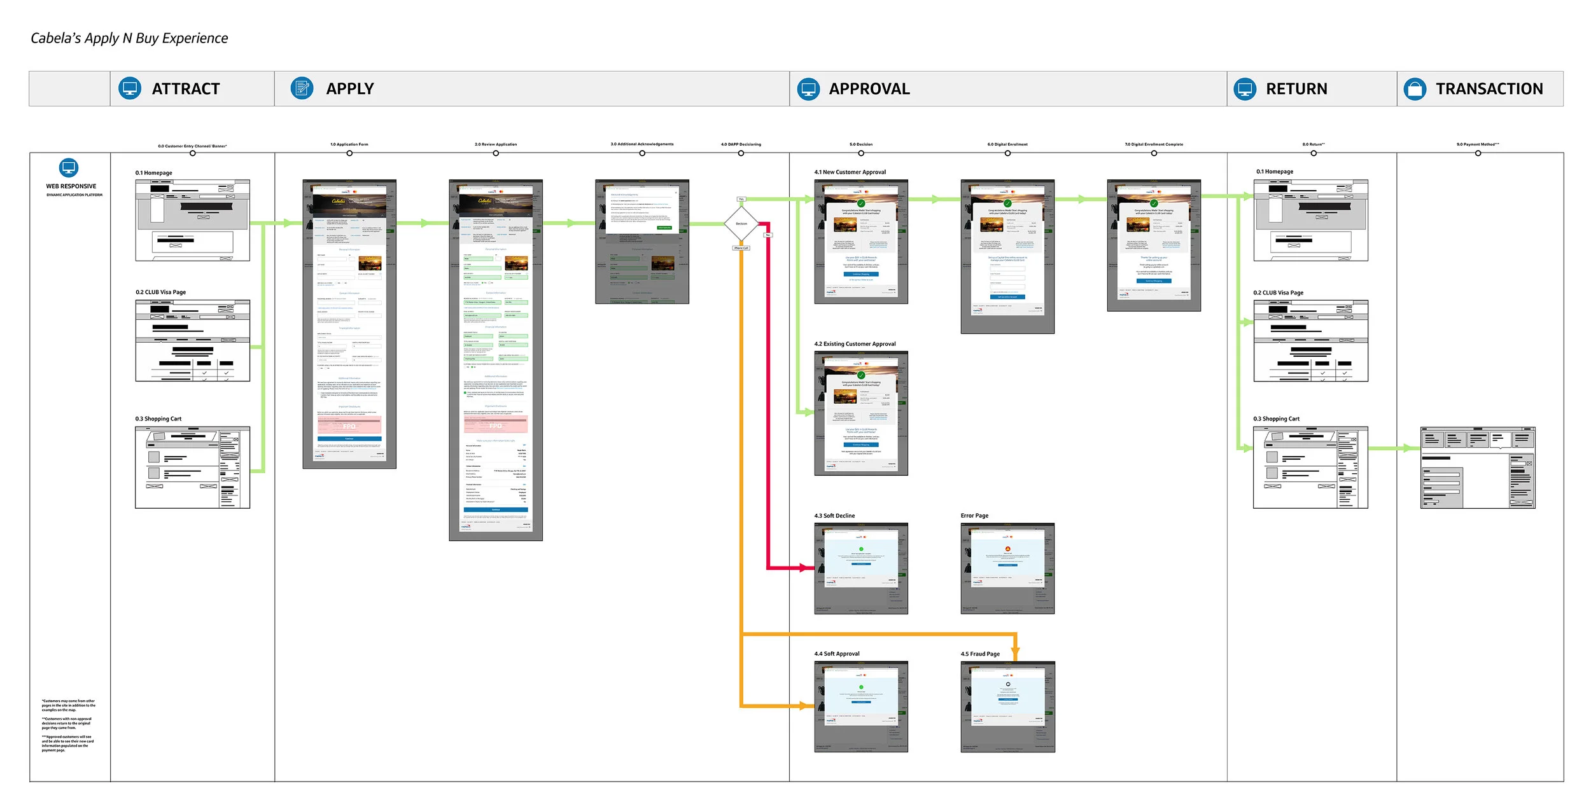Select the APPROVAL stage header
This screenshot has width=1591, height=807.
[x=1008, y=88]
